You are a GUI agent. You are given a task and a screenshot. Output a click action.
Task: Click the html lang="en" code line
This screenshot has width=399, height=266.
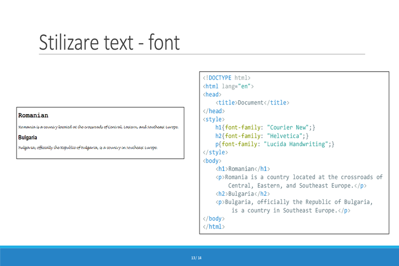[228, 86]
